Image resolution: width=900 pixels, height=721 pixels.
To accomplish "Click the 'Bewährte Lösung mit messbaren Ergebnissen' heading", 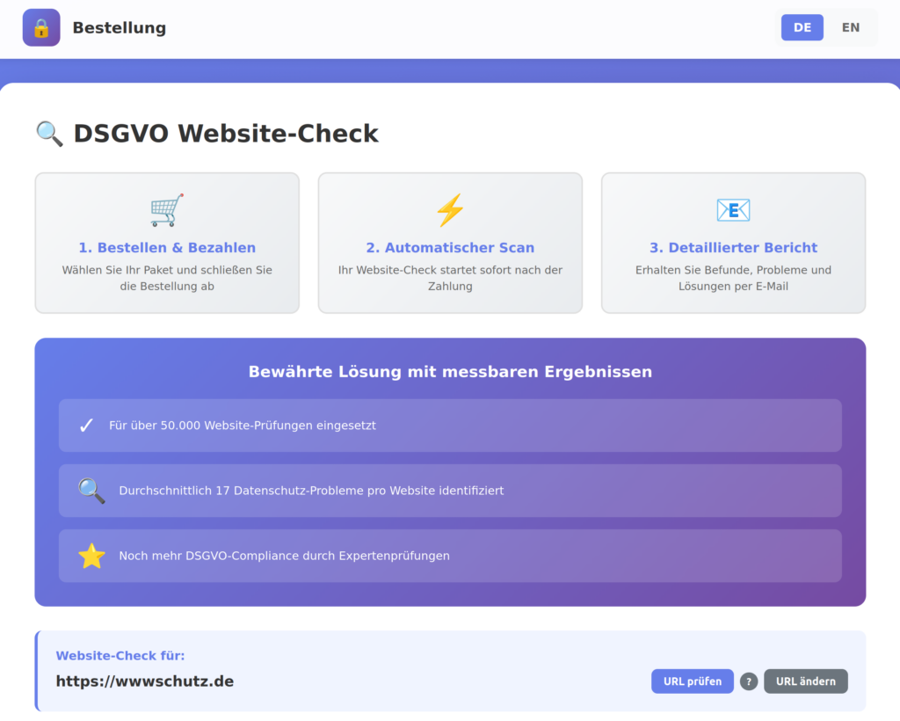I will coord(450,372).
